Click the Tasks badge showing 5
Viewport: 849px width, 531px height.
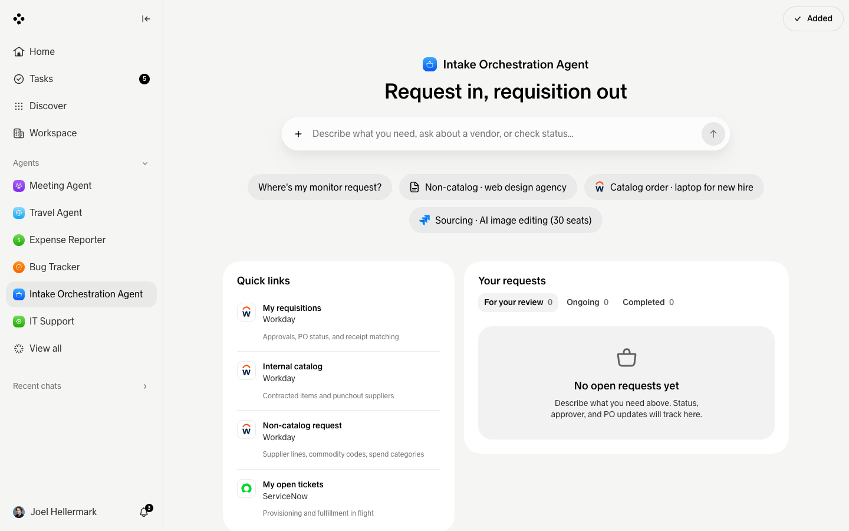[144, 79]
